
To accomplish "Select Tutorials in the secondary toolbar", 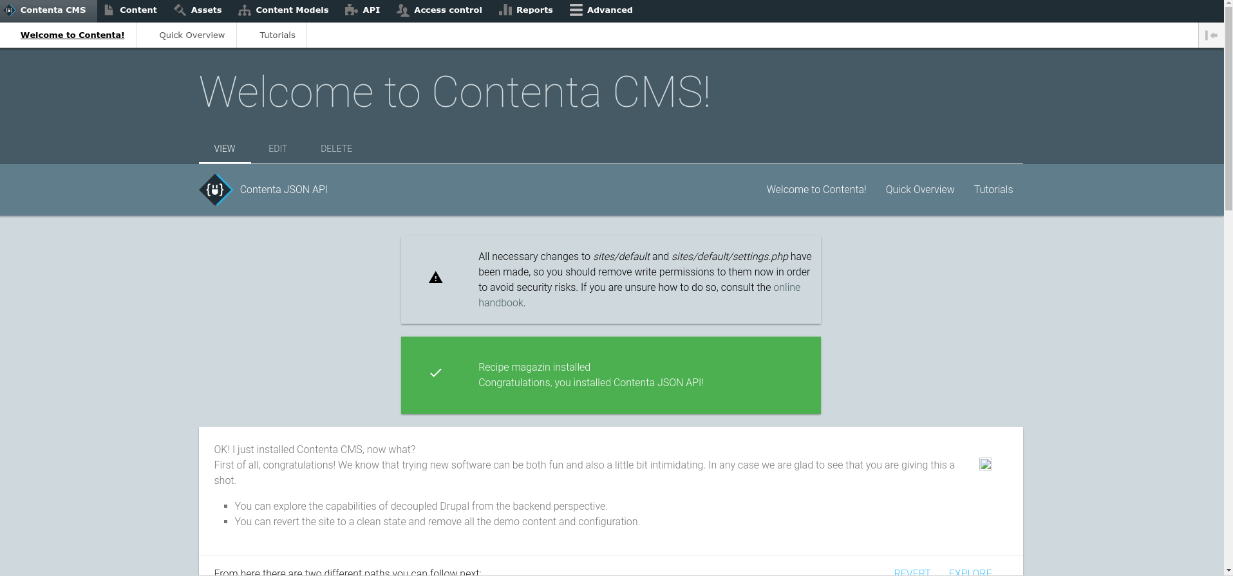I will pos(278,35).
